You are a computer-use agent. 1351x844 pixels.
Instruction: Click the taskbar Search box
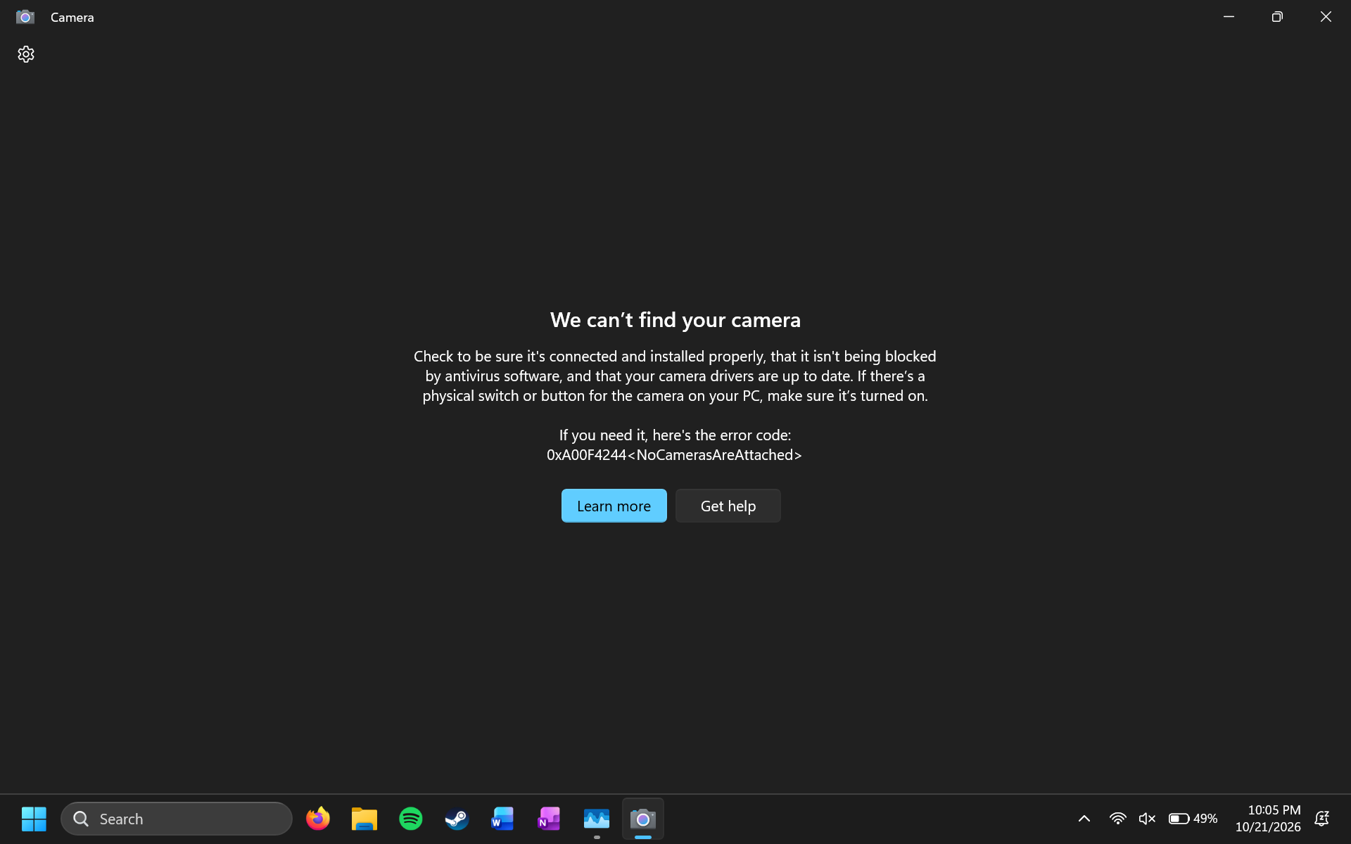pos(177,819)
